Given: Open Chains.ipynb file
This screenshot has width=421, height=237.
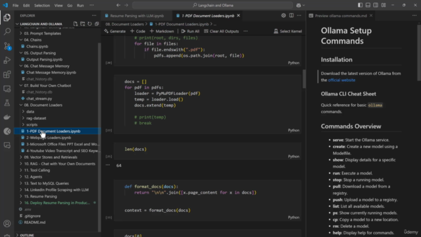Looking at the screenshot, I should [37, 46].
